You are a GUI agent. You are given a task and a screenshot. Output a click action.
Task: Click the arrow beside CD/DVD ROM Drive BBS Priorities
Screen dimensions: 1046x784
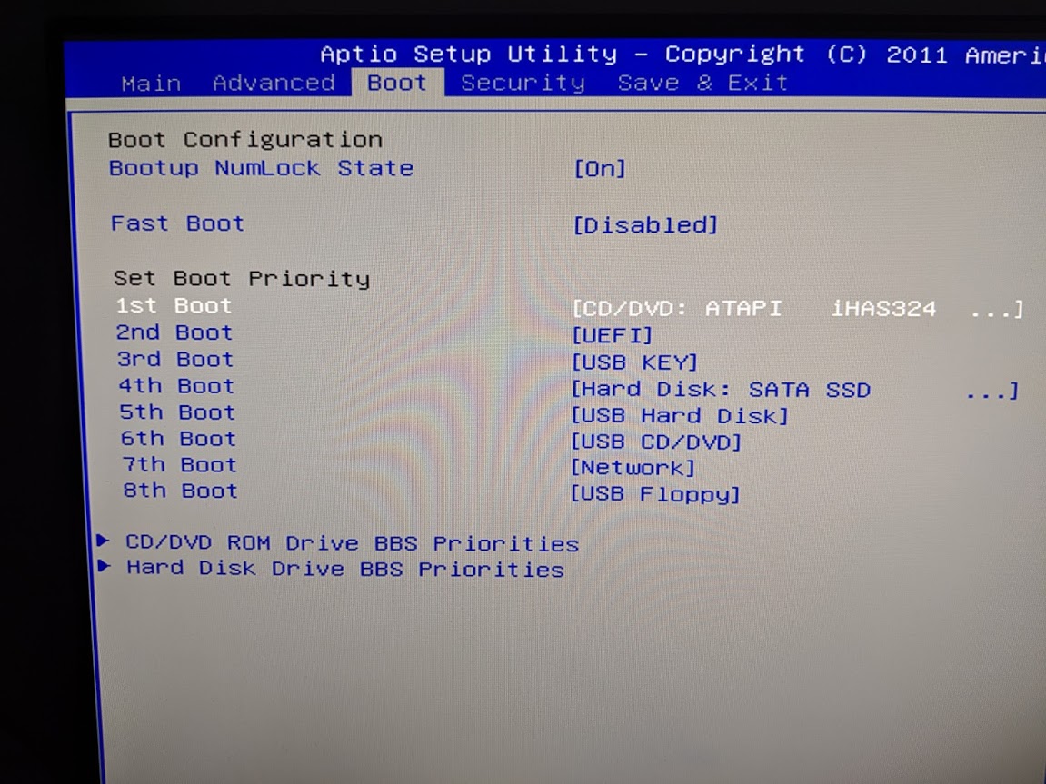click(103, 540)
